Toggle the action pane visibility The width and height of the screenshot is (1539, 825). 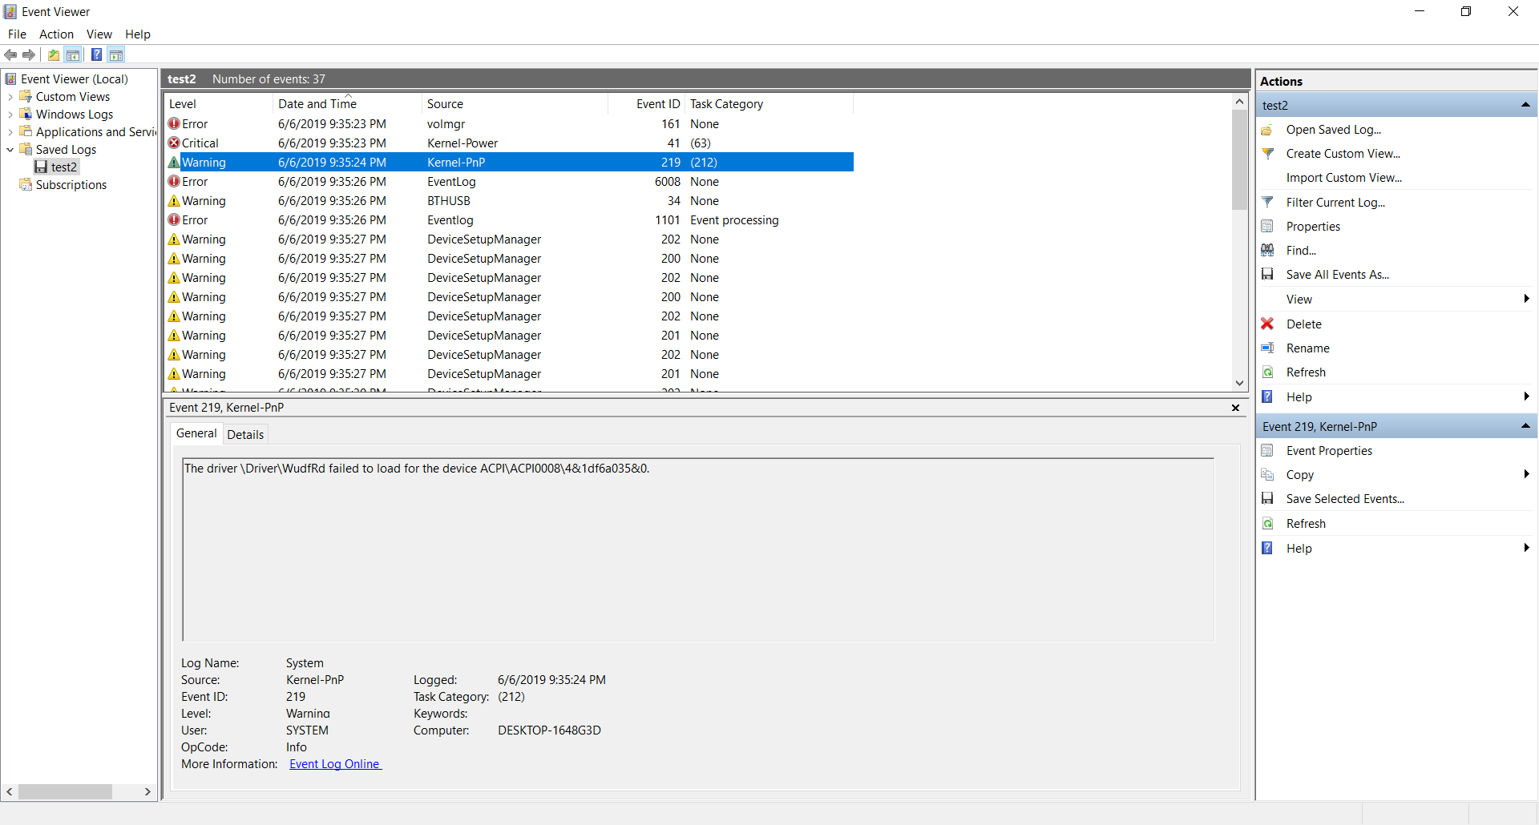coord(117,54)
